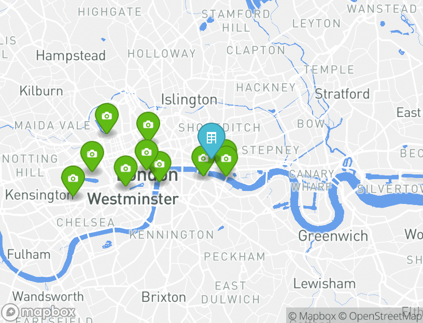Open the Mapbox logo link
Screen dimensions: 423x323
pos(38,312)
